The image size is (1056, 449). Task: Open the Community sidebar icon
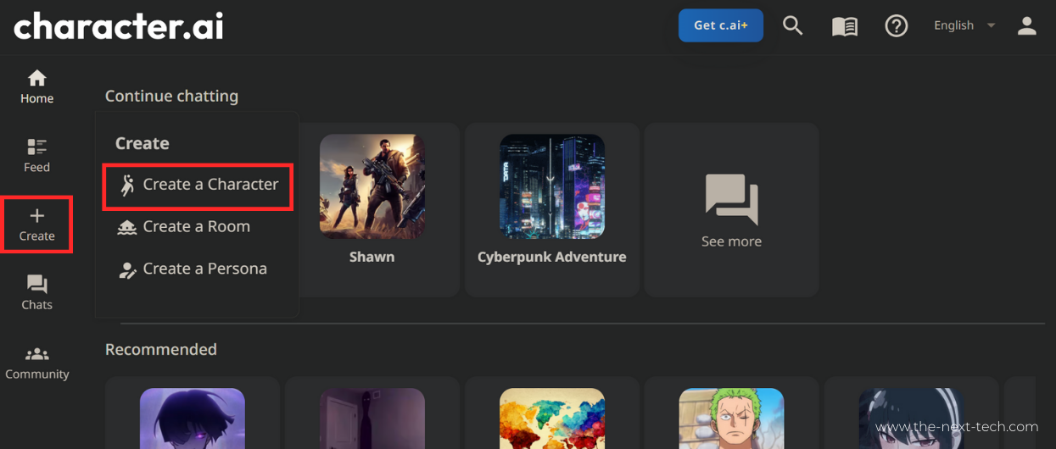click(36, 363)
